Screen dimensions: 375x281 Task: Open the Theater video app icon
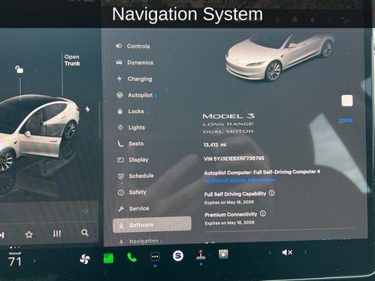tap(223, 254)
